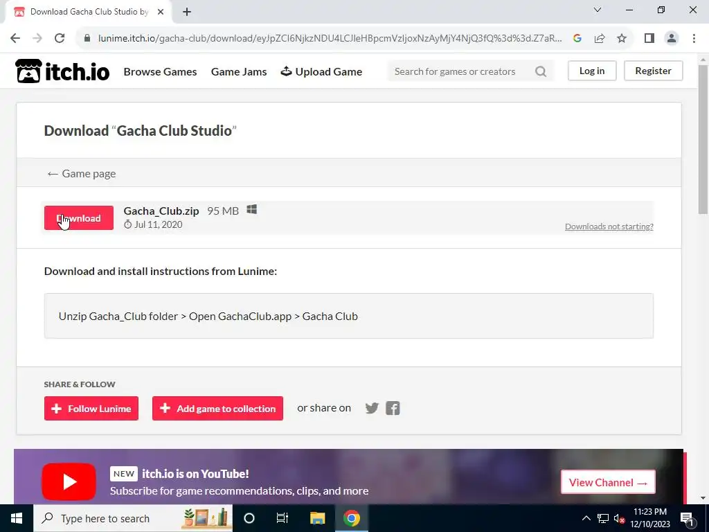Screen dimensions: 709x532
Task: Click the browser address bar URL
Action: [x=330, y=38]
